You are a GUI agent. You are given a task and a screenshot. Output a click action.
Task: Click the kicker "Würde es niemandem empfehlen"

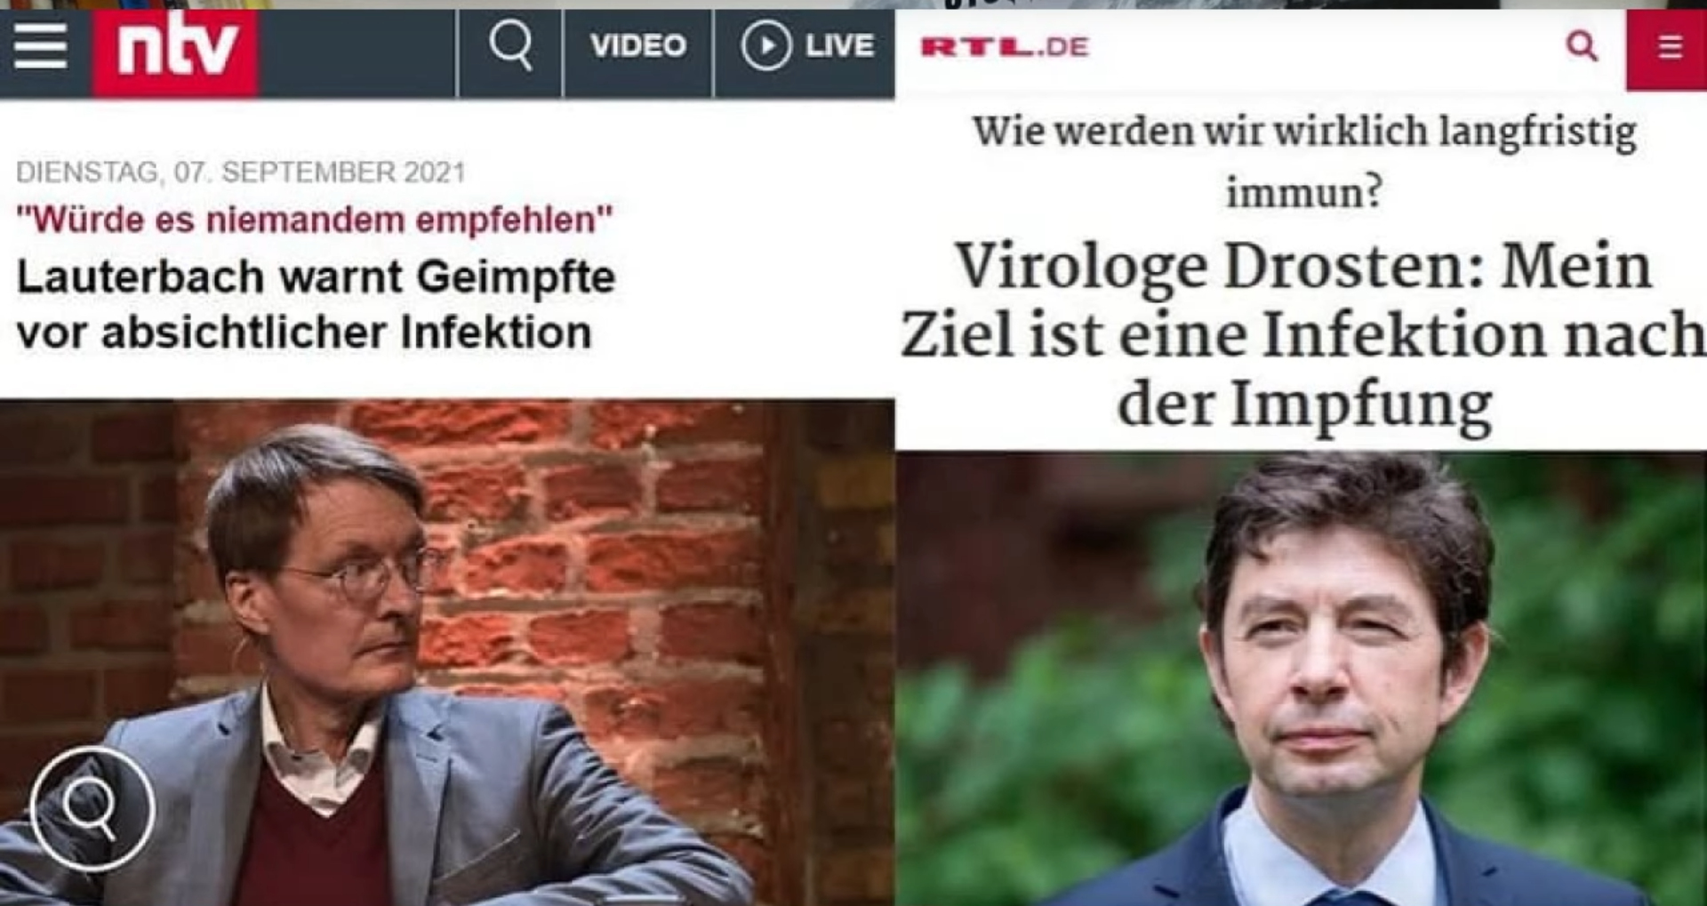[x=314, y=220]
